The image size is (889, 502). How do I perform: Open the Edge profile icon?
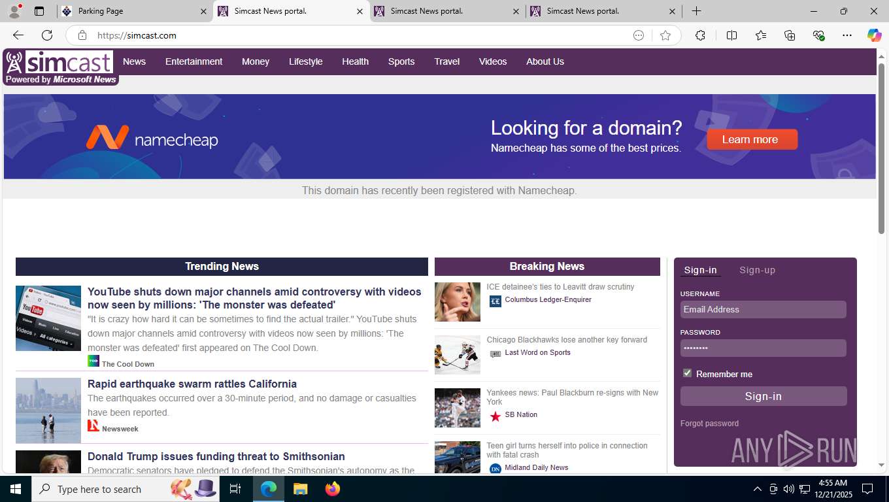point(14,11)
